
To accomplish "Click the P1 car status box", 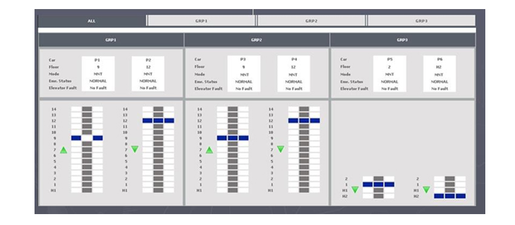I will (x=98, y=74).
